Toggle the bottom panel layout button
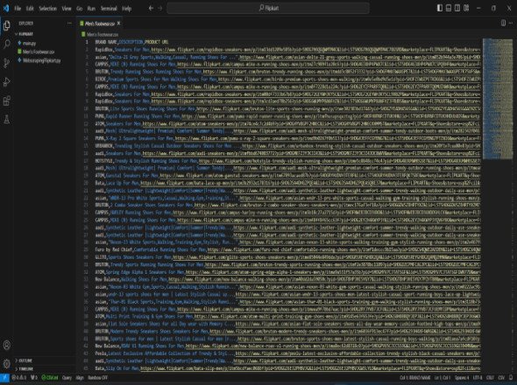 point(449,8)
